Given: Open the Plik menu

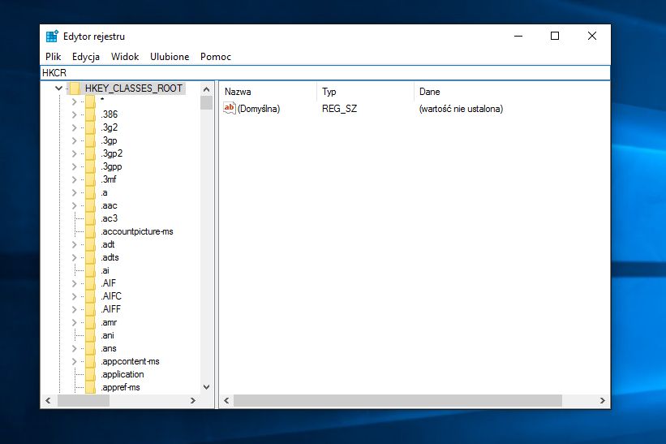Looking at the screenshot, I should [53, 57].
